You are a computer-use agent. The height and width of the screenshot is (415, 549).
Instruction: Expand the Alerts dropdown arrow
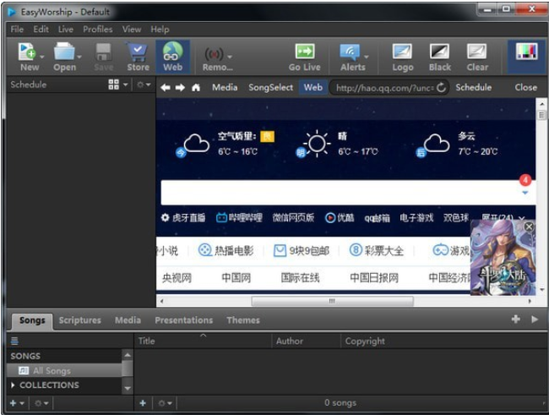(367, 57)
